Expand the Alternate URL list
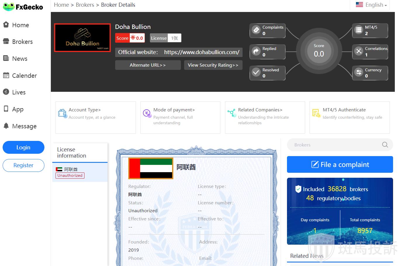Screen dimensions: 403x266 pos(148,65)
